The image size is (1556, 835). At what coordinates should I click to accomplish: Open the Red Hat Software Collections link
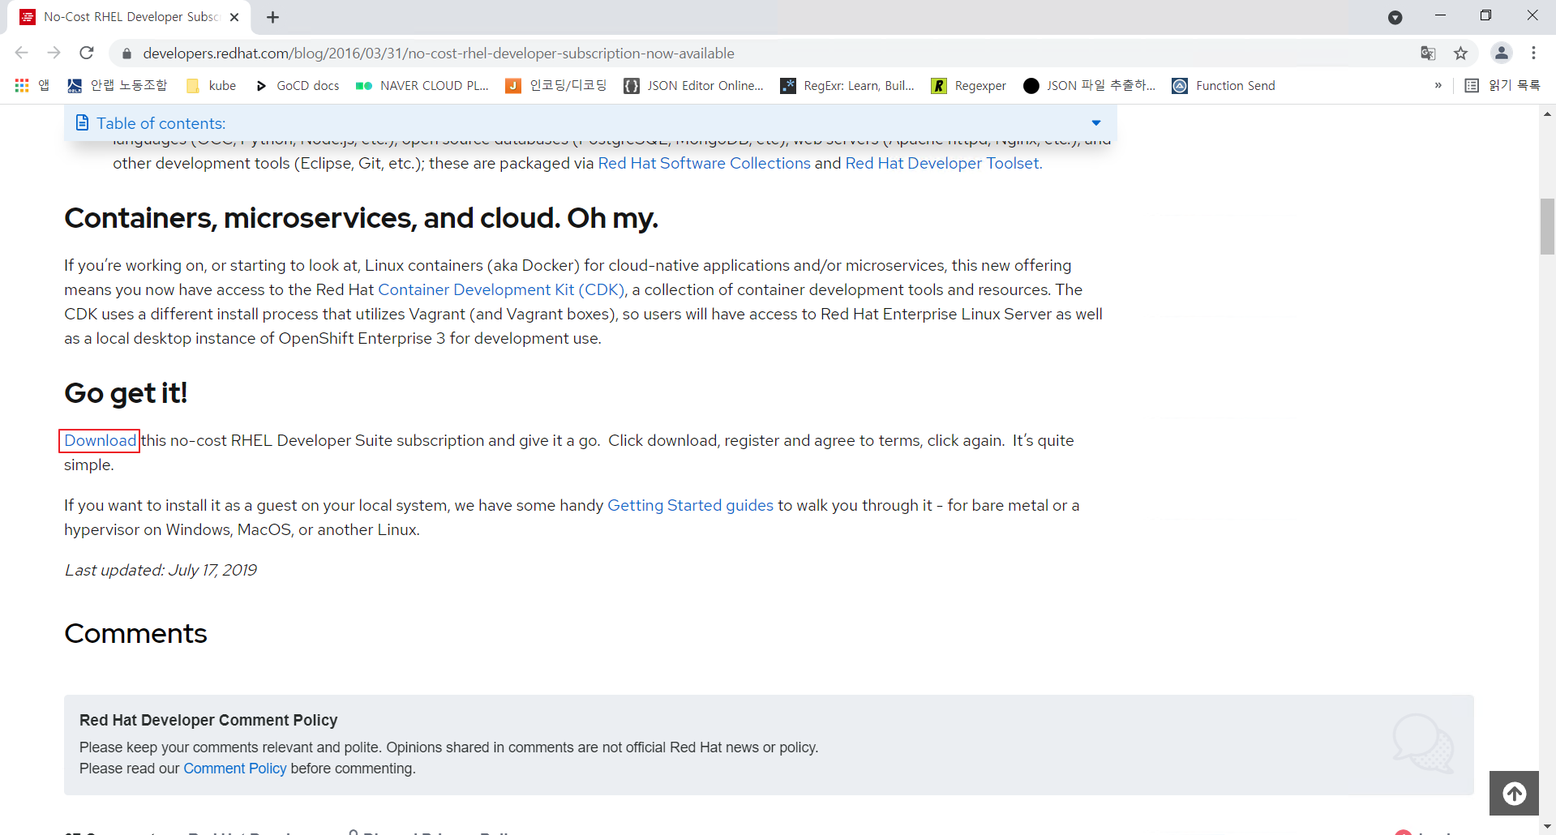pos(704,163)
